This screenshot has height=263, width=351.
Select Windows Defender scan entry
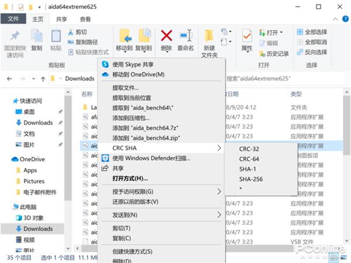[161, 158]
